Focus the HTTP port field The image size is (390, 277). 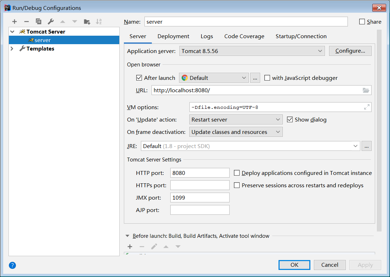click(200, 173)
